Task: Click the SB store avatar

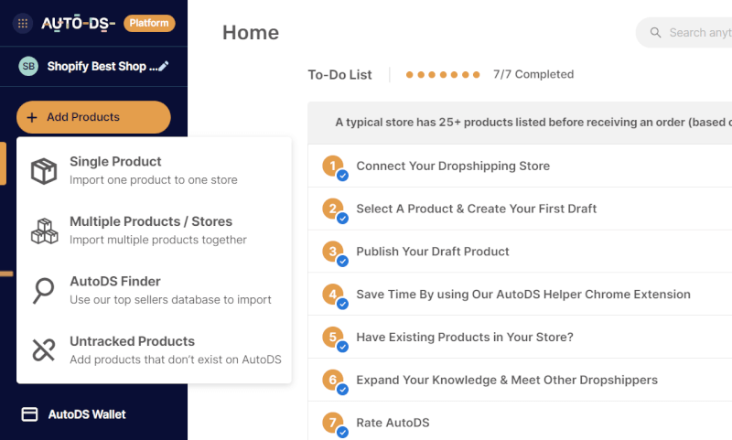Action: [28, 66]
